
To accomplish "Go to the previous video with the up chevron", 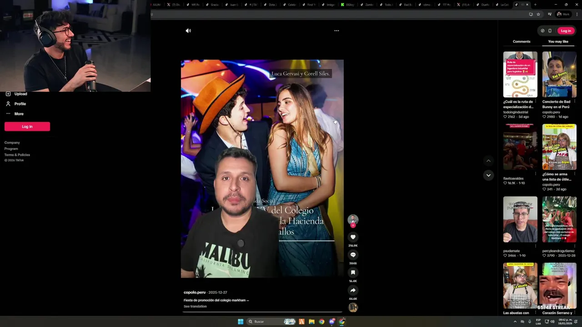I will click(x=488, y=161).
